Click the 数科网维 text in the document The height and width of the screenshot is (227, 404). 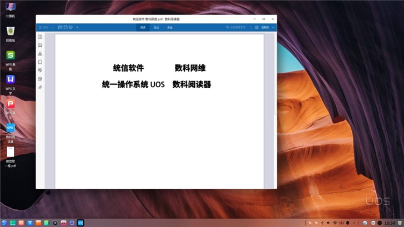tap(190, 68)
